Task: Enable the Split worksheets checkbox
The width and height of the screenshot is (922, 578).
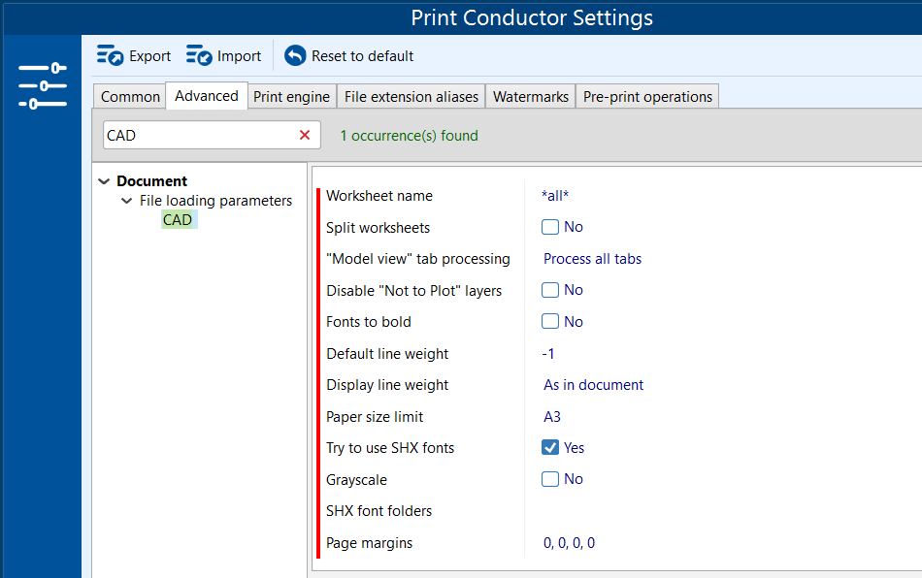Action: [550, 227]
